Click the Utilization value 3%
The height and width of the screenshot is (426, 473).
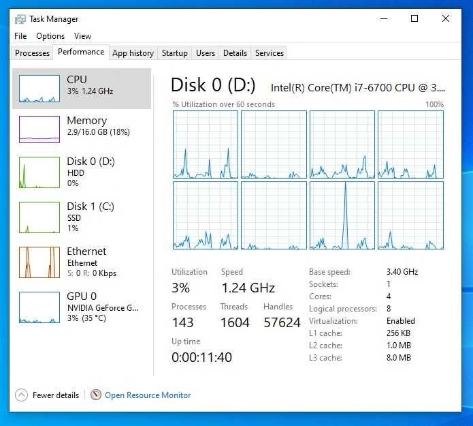pyautogui.click(x=180, y=288)
